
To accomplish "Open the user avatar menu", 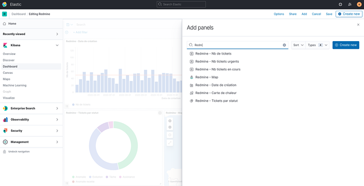I will click(359, 4).
